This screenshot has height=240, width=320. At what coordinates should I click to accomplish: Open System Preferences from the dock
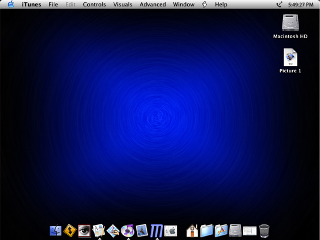[170, 231]
